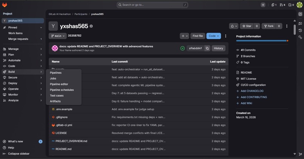
Task: Open the Monitor section in sidebar
Action: point(23,95)
